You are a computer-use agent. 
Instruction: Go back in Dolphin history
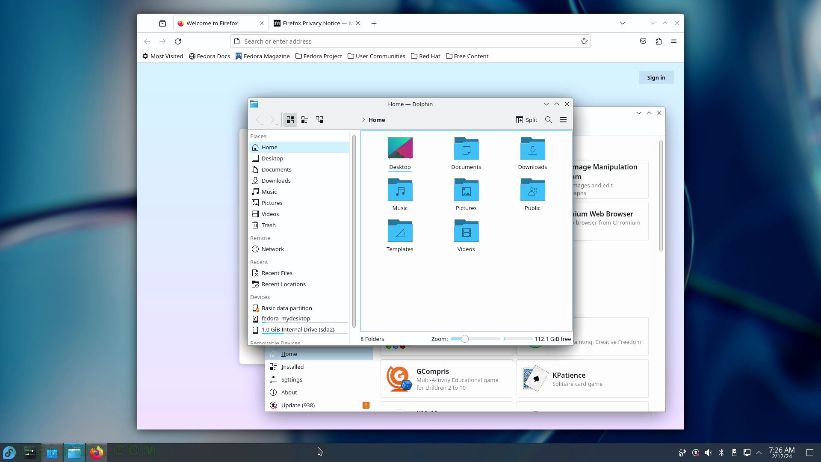pyautogui.click(x=258, y=120)
